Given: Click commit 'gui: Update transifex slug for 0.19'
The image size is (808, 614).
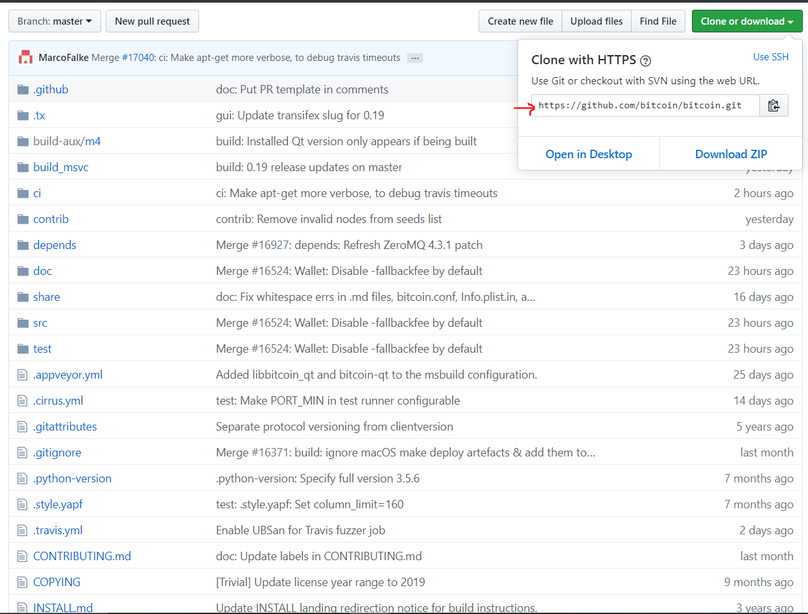Looking at the screenshot, I should point(300,115).
